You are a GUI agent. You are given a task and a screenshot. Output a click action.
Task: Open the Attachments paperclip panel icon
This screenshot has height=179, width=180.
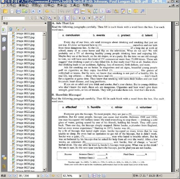tap(4, 166)
